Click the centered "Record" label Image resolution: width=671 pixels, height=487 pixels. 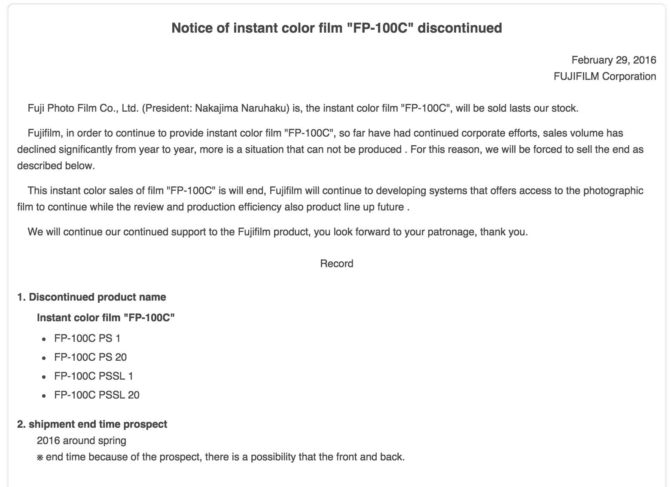pyautogui.click(x=336, y=264)
